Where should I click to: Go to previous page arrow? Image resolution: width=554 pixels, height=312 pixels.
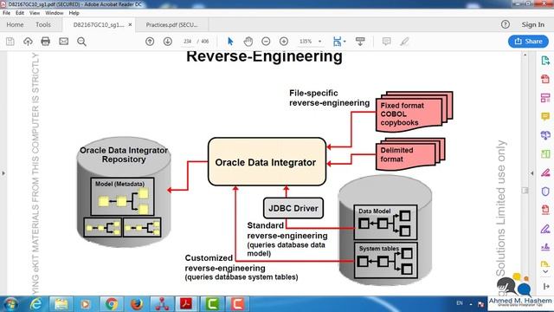(x=150, y=42)
